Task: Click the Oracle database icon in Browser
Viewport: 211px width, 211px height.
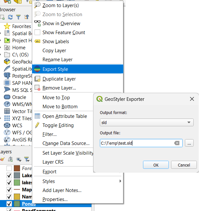Action: (x=7, y=97)
